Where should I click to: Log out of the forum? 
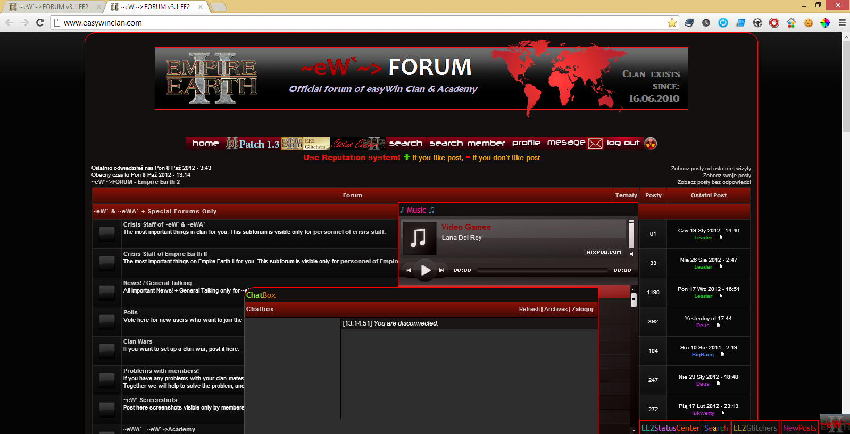[x=623, y=143]
